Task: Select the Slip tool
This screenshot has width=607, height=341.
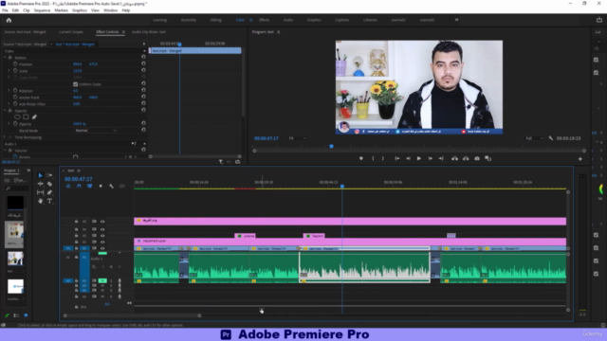Action: pyautogui.click(x=40, y=192)
